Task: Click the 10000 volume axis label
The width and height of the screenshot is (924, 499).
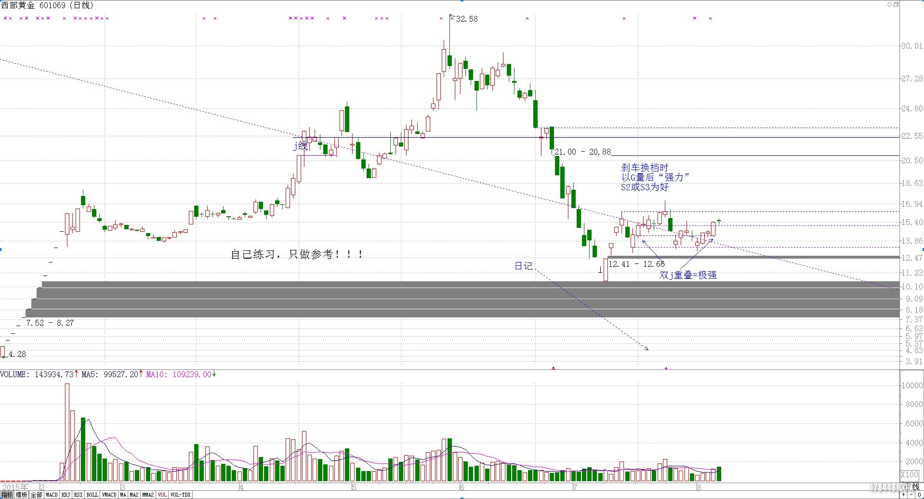Action: pos(911,385)
